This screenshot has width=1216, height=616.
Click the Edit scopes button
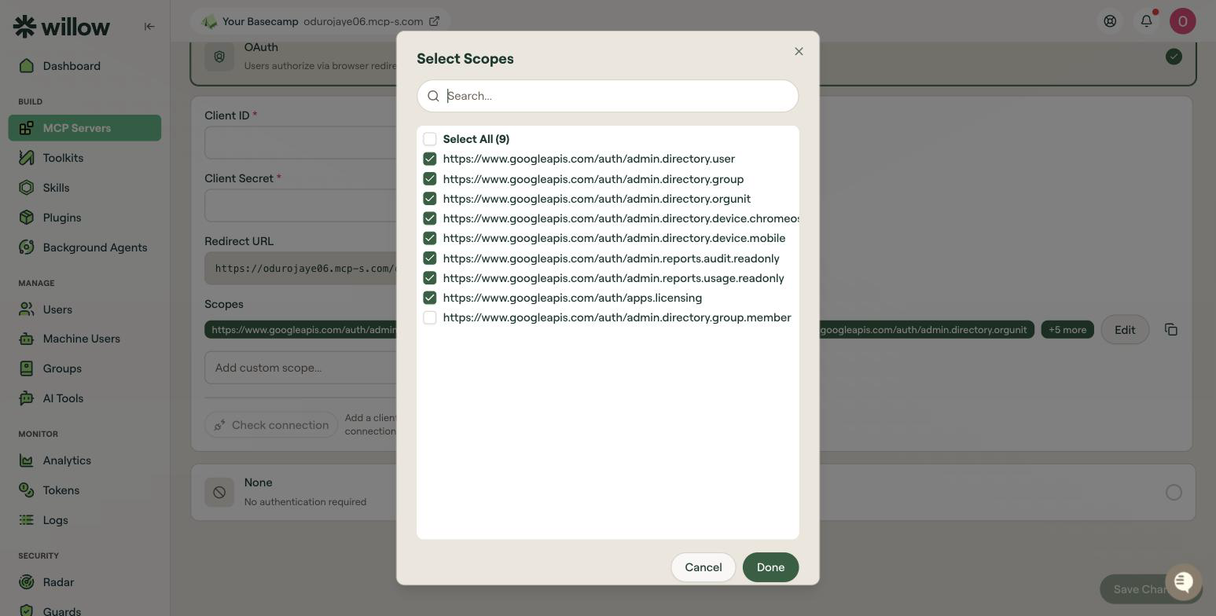coord(1125,330)
